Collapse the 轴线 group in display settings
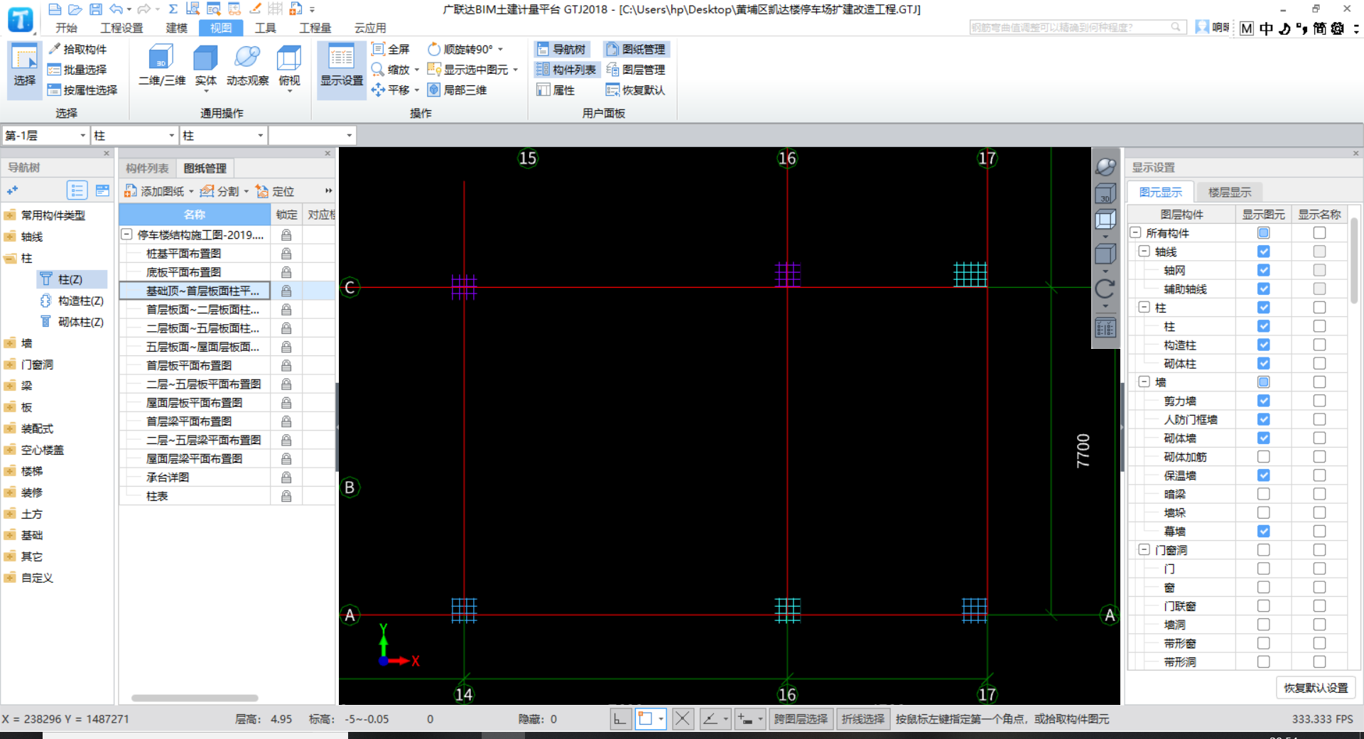Viewport: 1364px width, 739px height. 1144,252
